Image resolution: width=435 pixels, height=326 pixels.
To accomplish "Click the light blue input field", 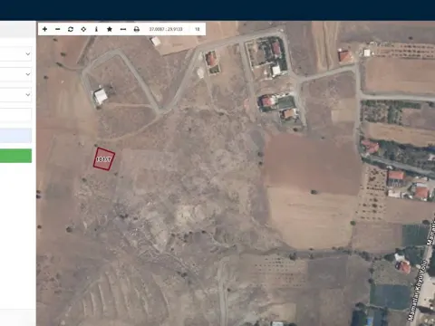I will tap(15, 136).
